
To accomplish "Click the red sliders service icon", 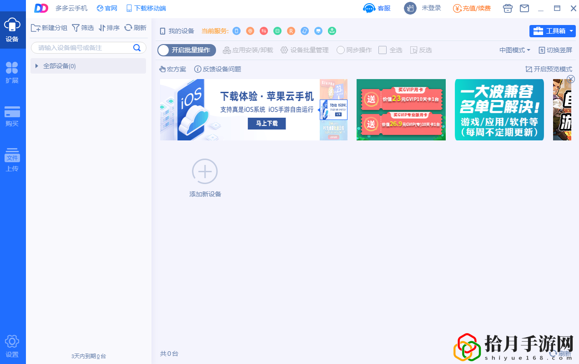I will coord(264,31).
